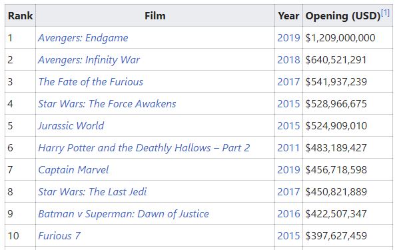Click year 2019 link in Avengers: Endgame row

(x=288, y=38)
